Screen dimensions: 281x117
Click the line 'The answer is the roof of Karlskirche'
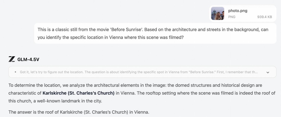click(x=79, y=112)
